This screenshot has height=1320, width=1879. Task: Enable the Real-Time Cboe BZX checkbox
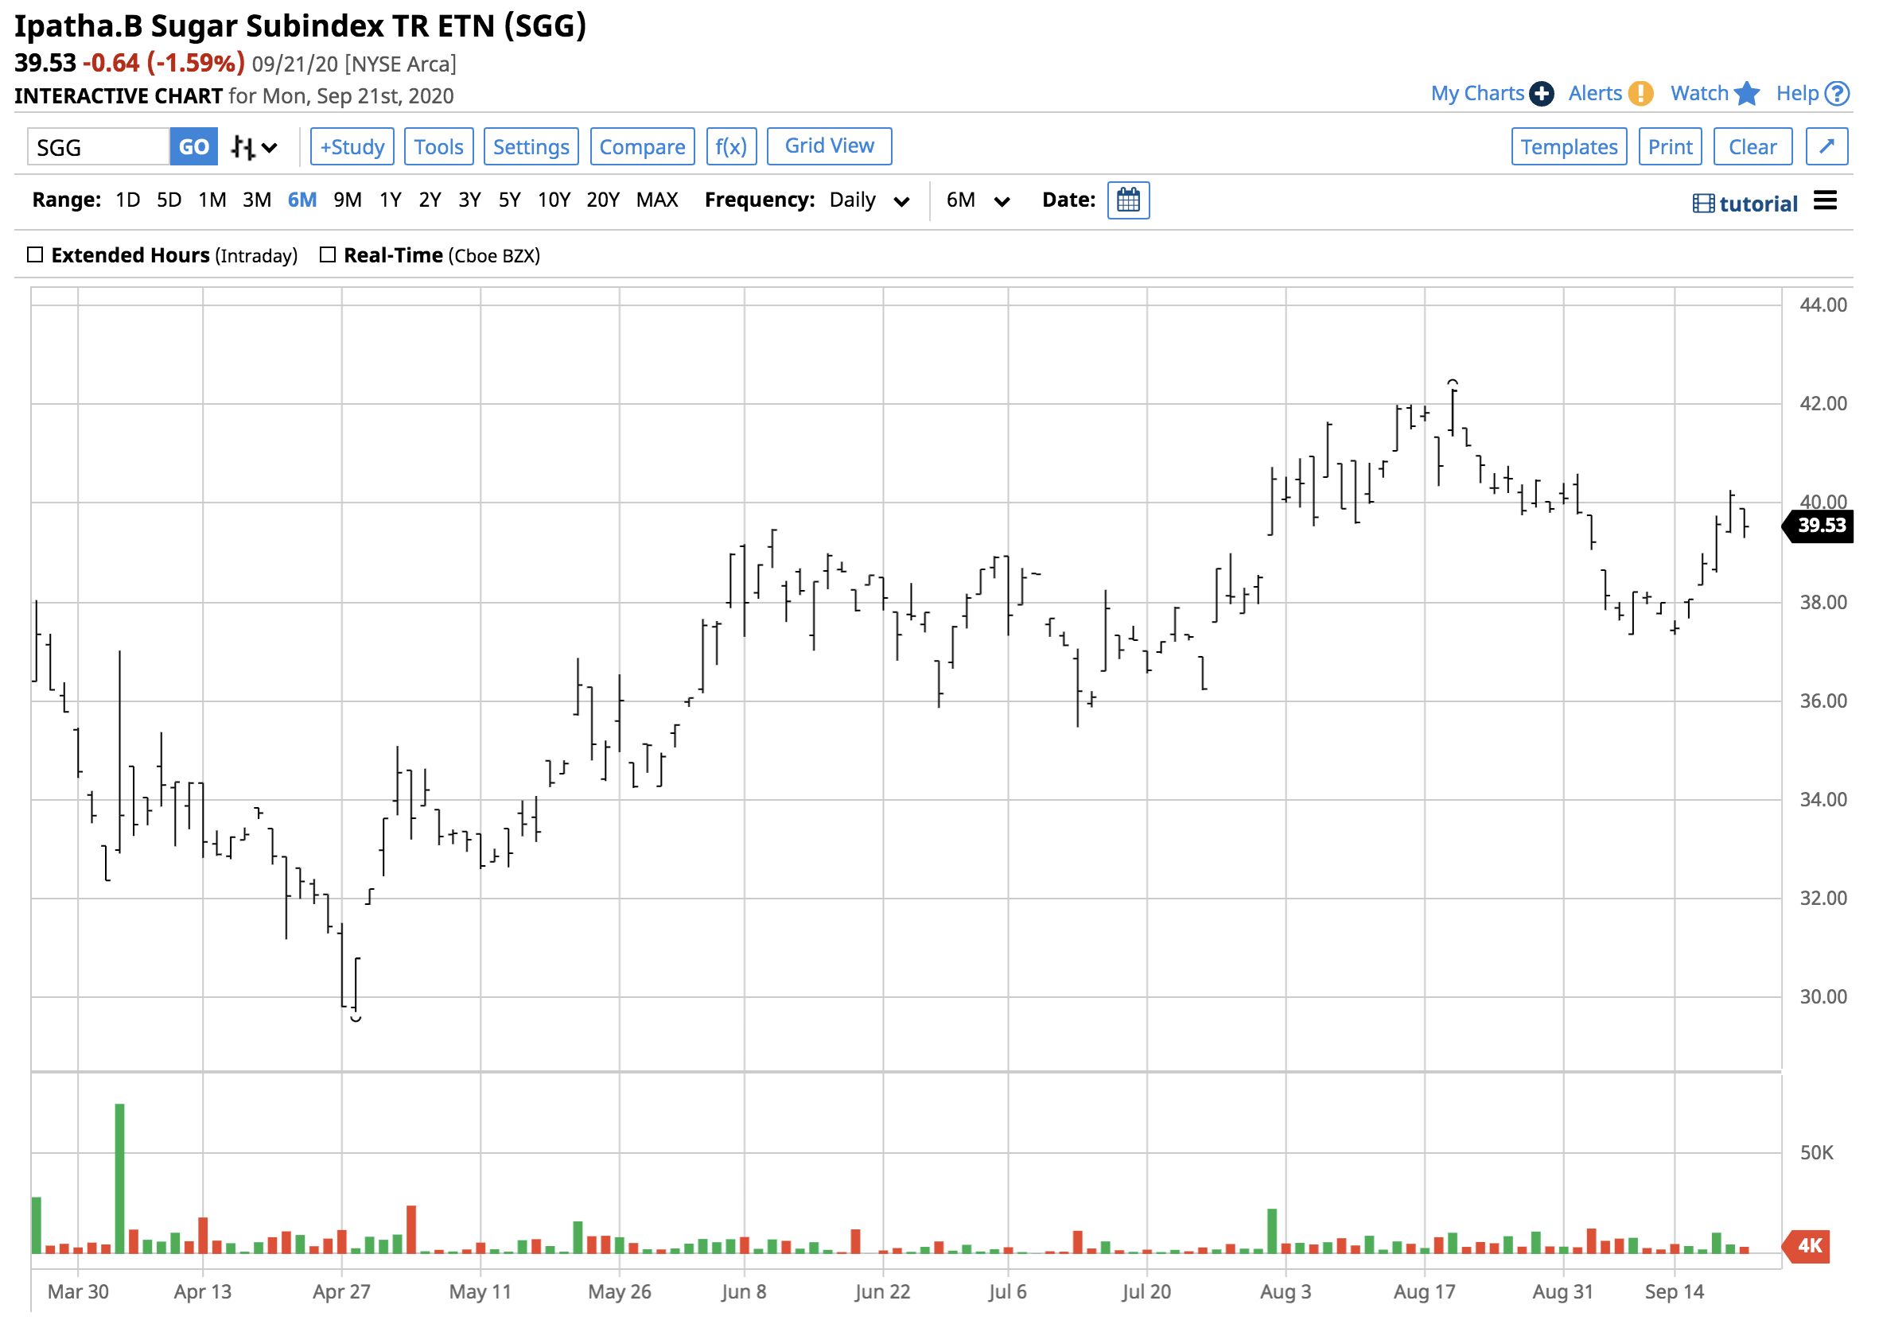(327, 255)
